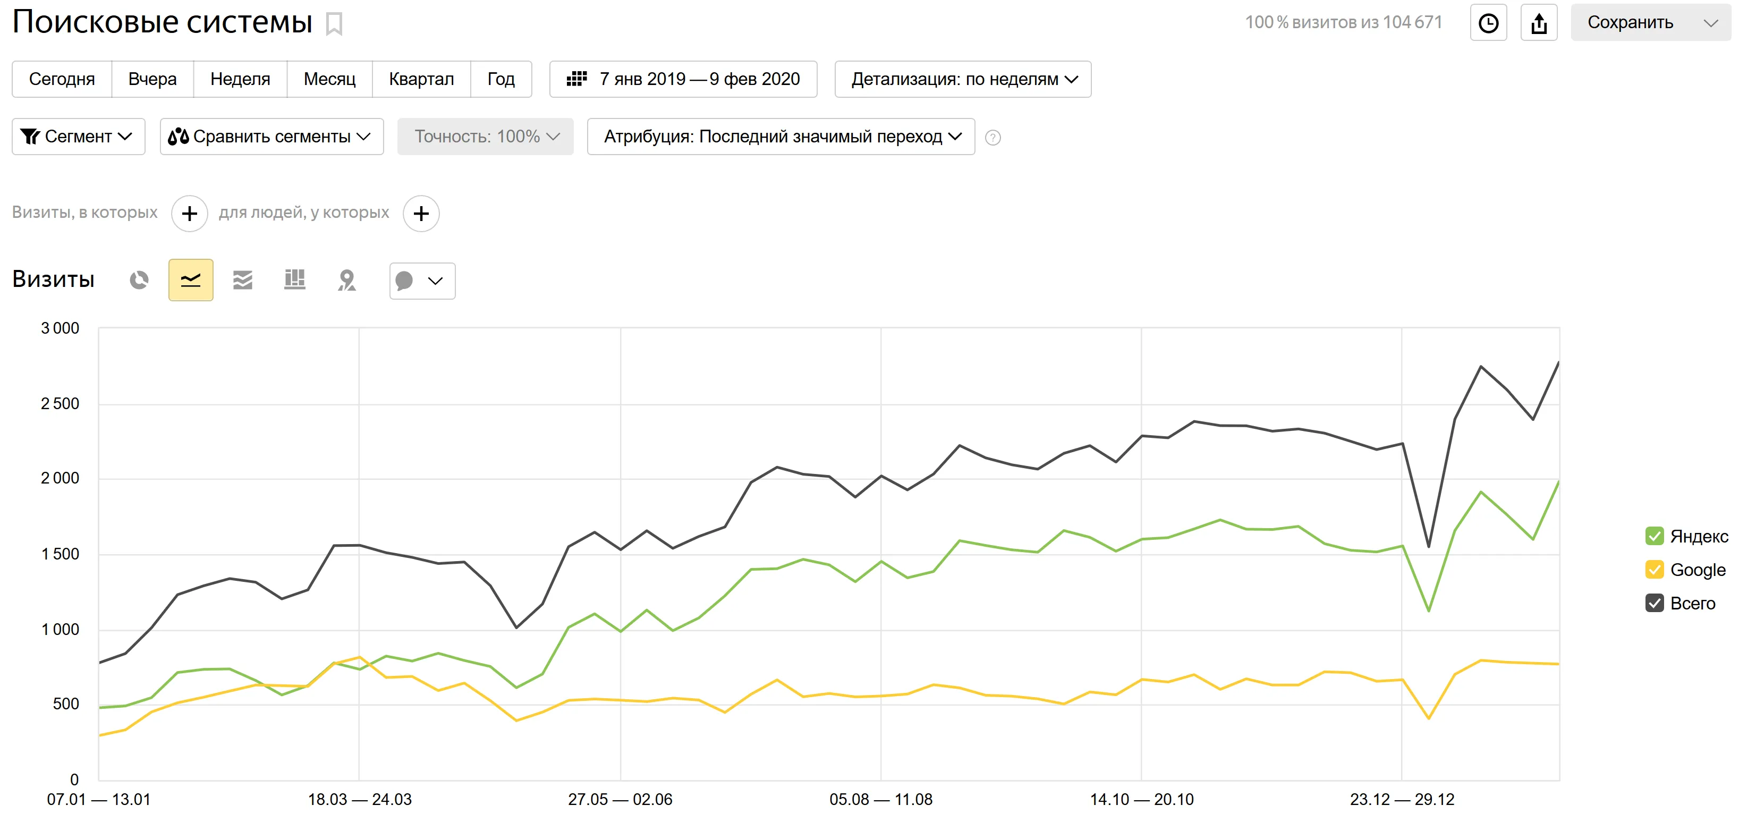This screenshot has width=1739, height=822.
Task: Hide the Всего total line
Action: (x=1654, y=603)
